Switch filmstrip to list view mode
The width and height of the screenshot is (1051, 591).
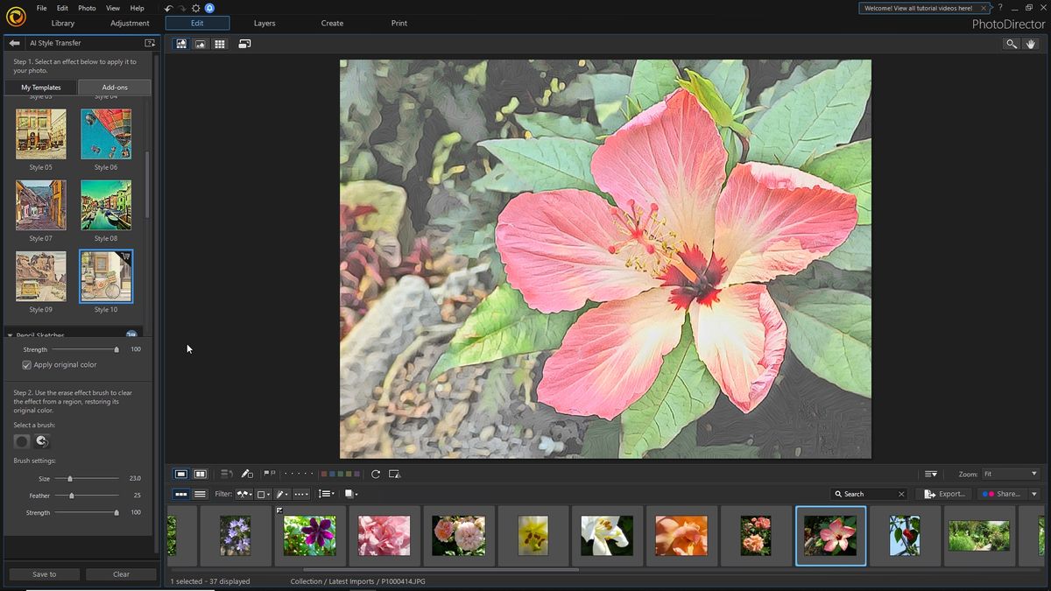[x=199, y=494]
